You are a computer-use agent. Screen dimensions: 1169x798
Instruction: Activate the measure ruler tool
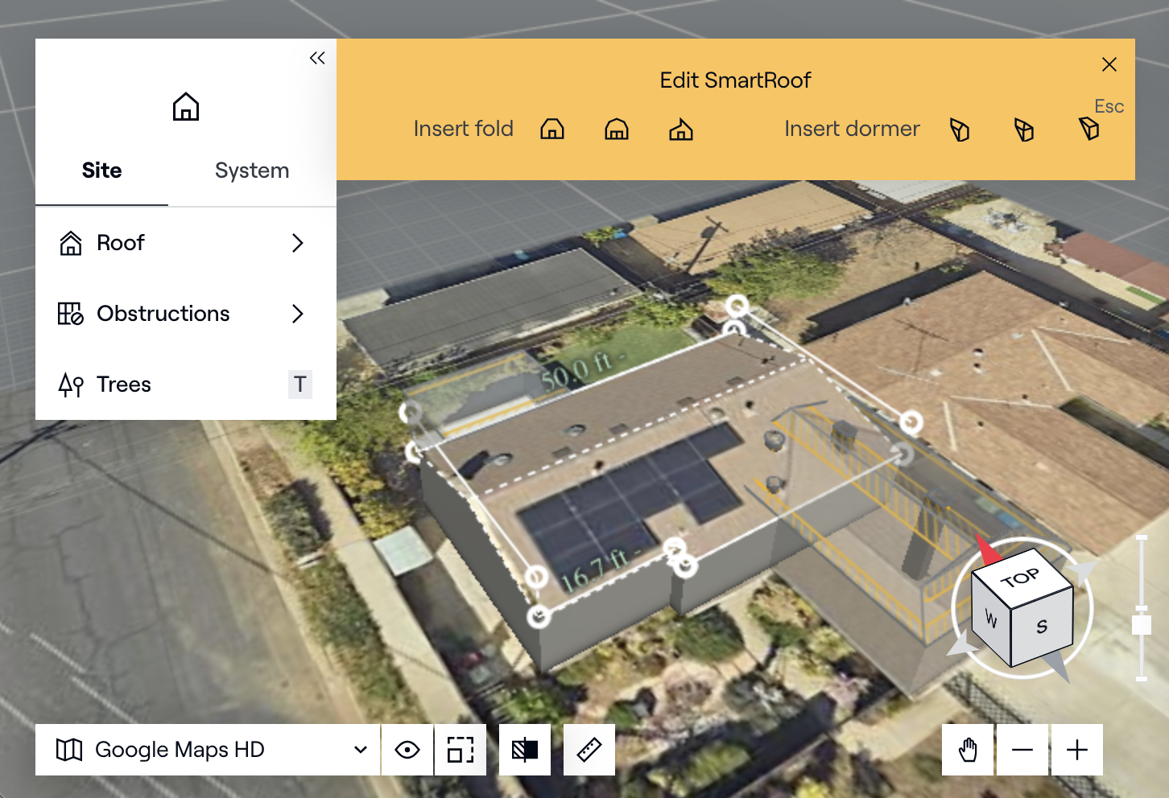click(589, 749)
